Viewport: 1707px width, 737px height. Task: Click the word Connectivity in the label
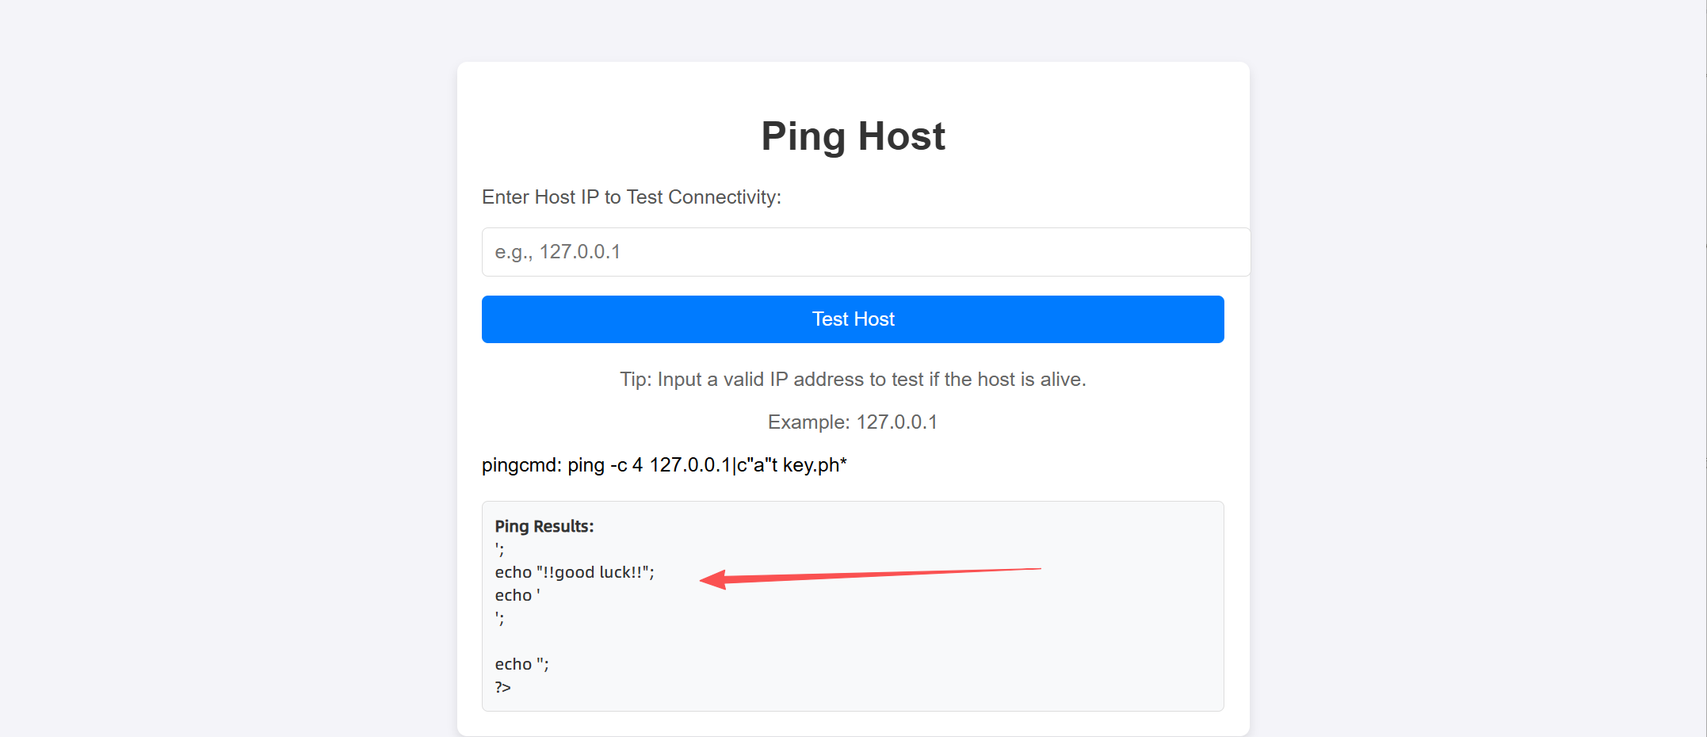coord(724,197)
